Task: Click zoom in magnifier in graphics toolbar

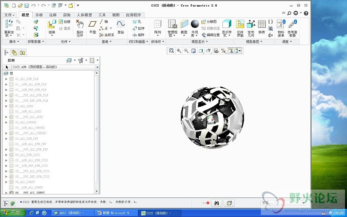Action: 179,51
